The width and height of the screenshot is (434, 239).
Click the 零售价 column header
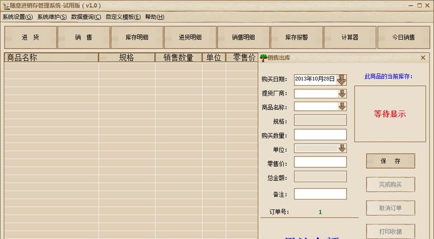pos(242,57)
